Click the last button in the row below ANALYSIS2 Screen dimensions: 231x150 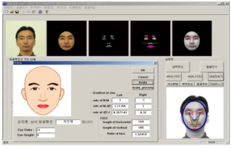(216, 84)
